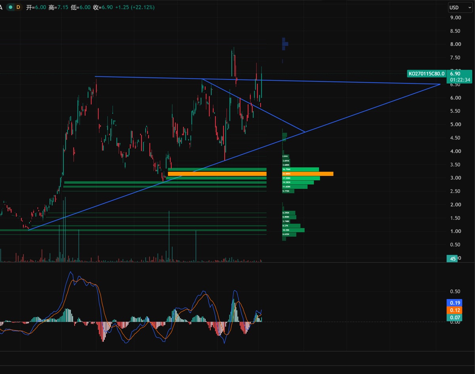Click the 10.25K volume profile bar
475x374 pixels.
293,230
